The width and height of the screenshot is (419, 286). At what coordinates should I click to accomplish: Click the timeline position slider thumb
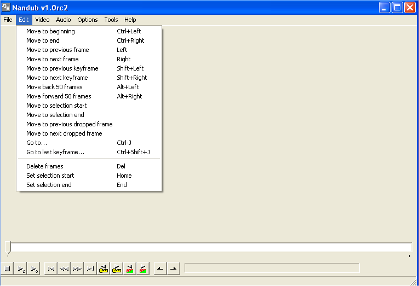click(x=8, y=247)
